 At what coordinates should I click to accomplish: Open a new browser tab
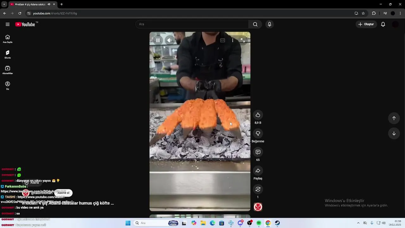(x=61, y=4)
